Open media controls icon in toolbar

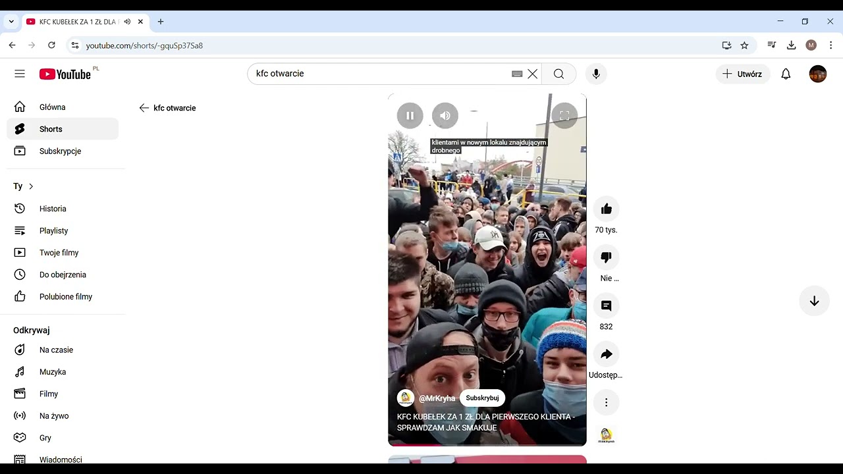(771, 45)
